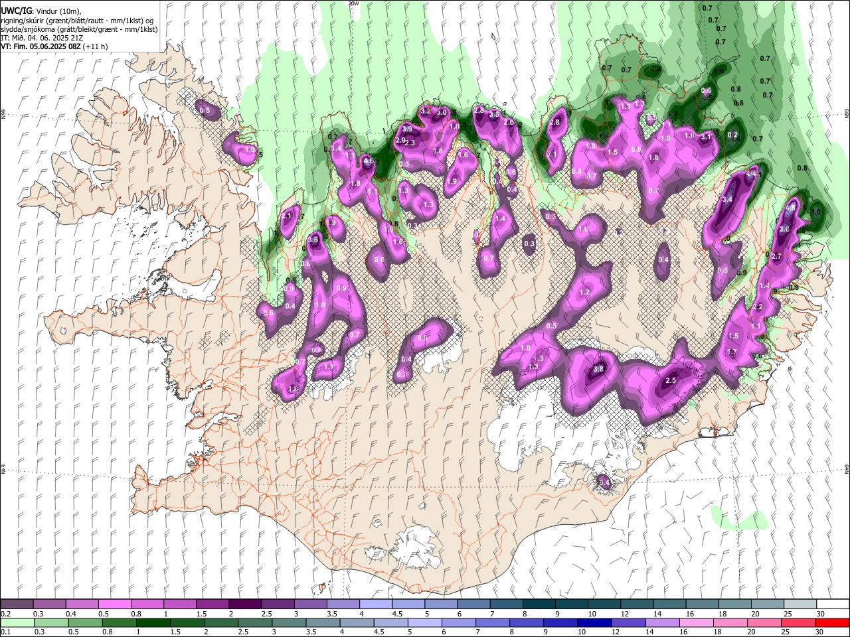Click the "4.4" value in the northeast
The height and width of the screenshot is (637, 850).
pyautogui.click(x=752, y=175)
